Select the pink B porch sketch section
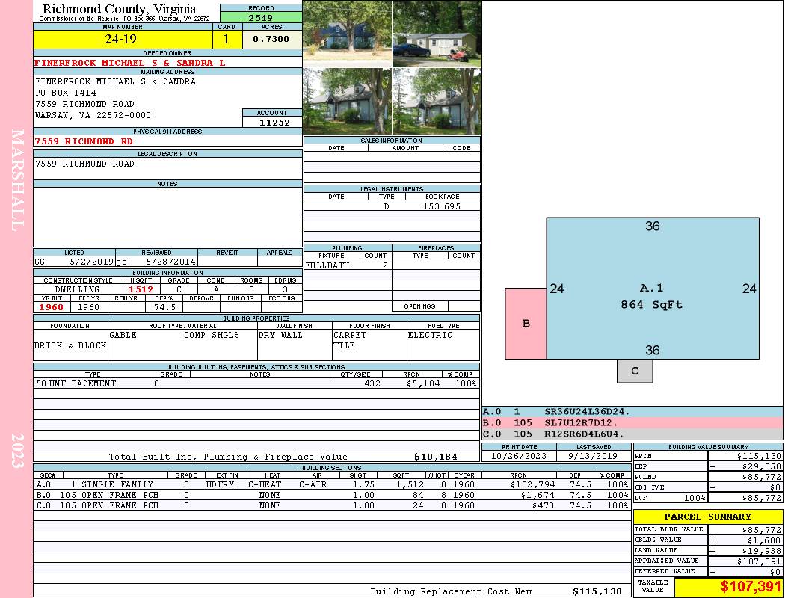The width and height of the screenshot is (785, 598). 526,324
